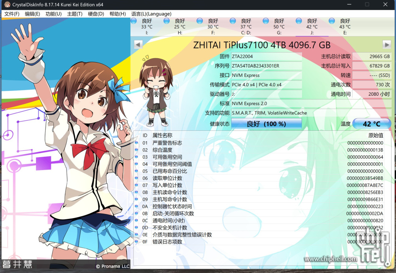Viewport: 396px width, 273px height.
Task: Click the 驱动器号 field J:
Action: click(x=266, y=94)
